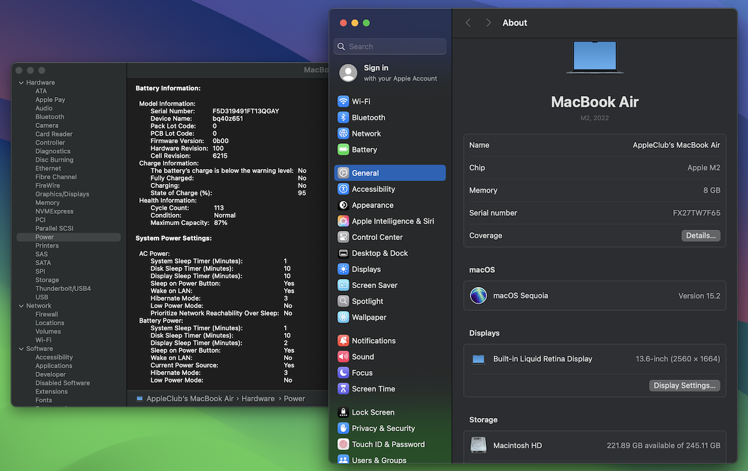Select the Notifications bell icon

tap(343, 341)
